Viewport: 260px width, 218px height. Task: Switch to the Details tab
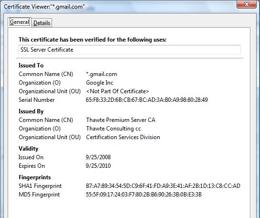[x=42, y=23]
